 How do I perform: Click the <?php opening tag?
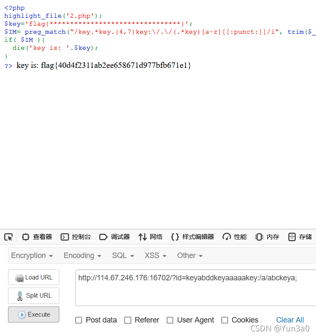coord(15,8)
